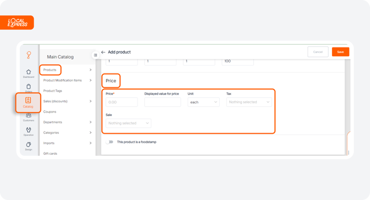The height and width of the screenshot is (200, 370).
Task: Collapse the Main Catalog side panel icon
Action: coord(96,55)
